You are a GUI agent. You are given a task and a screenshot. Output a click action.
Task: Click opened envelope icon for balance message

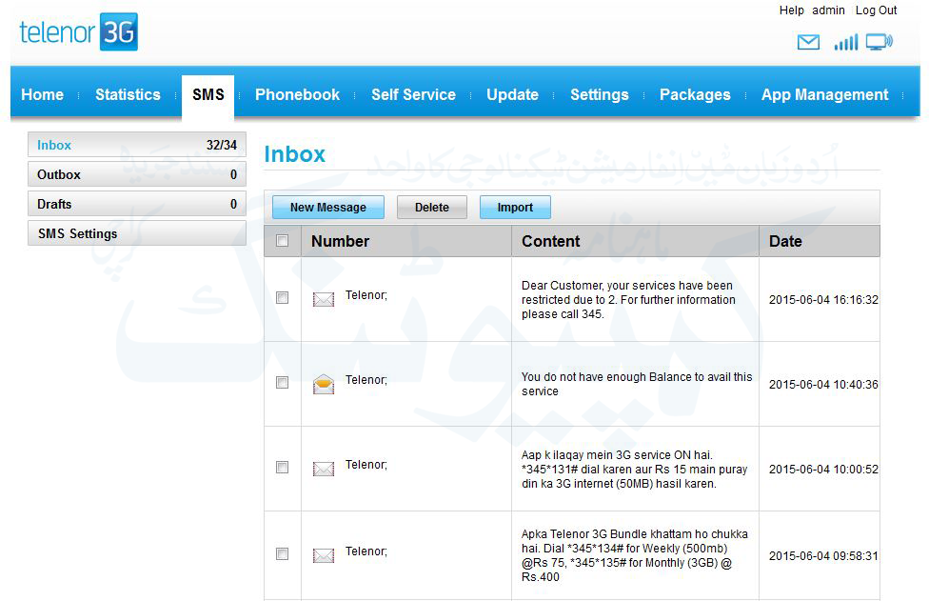pyautogui.click(x=324, y=384)
